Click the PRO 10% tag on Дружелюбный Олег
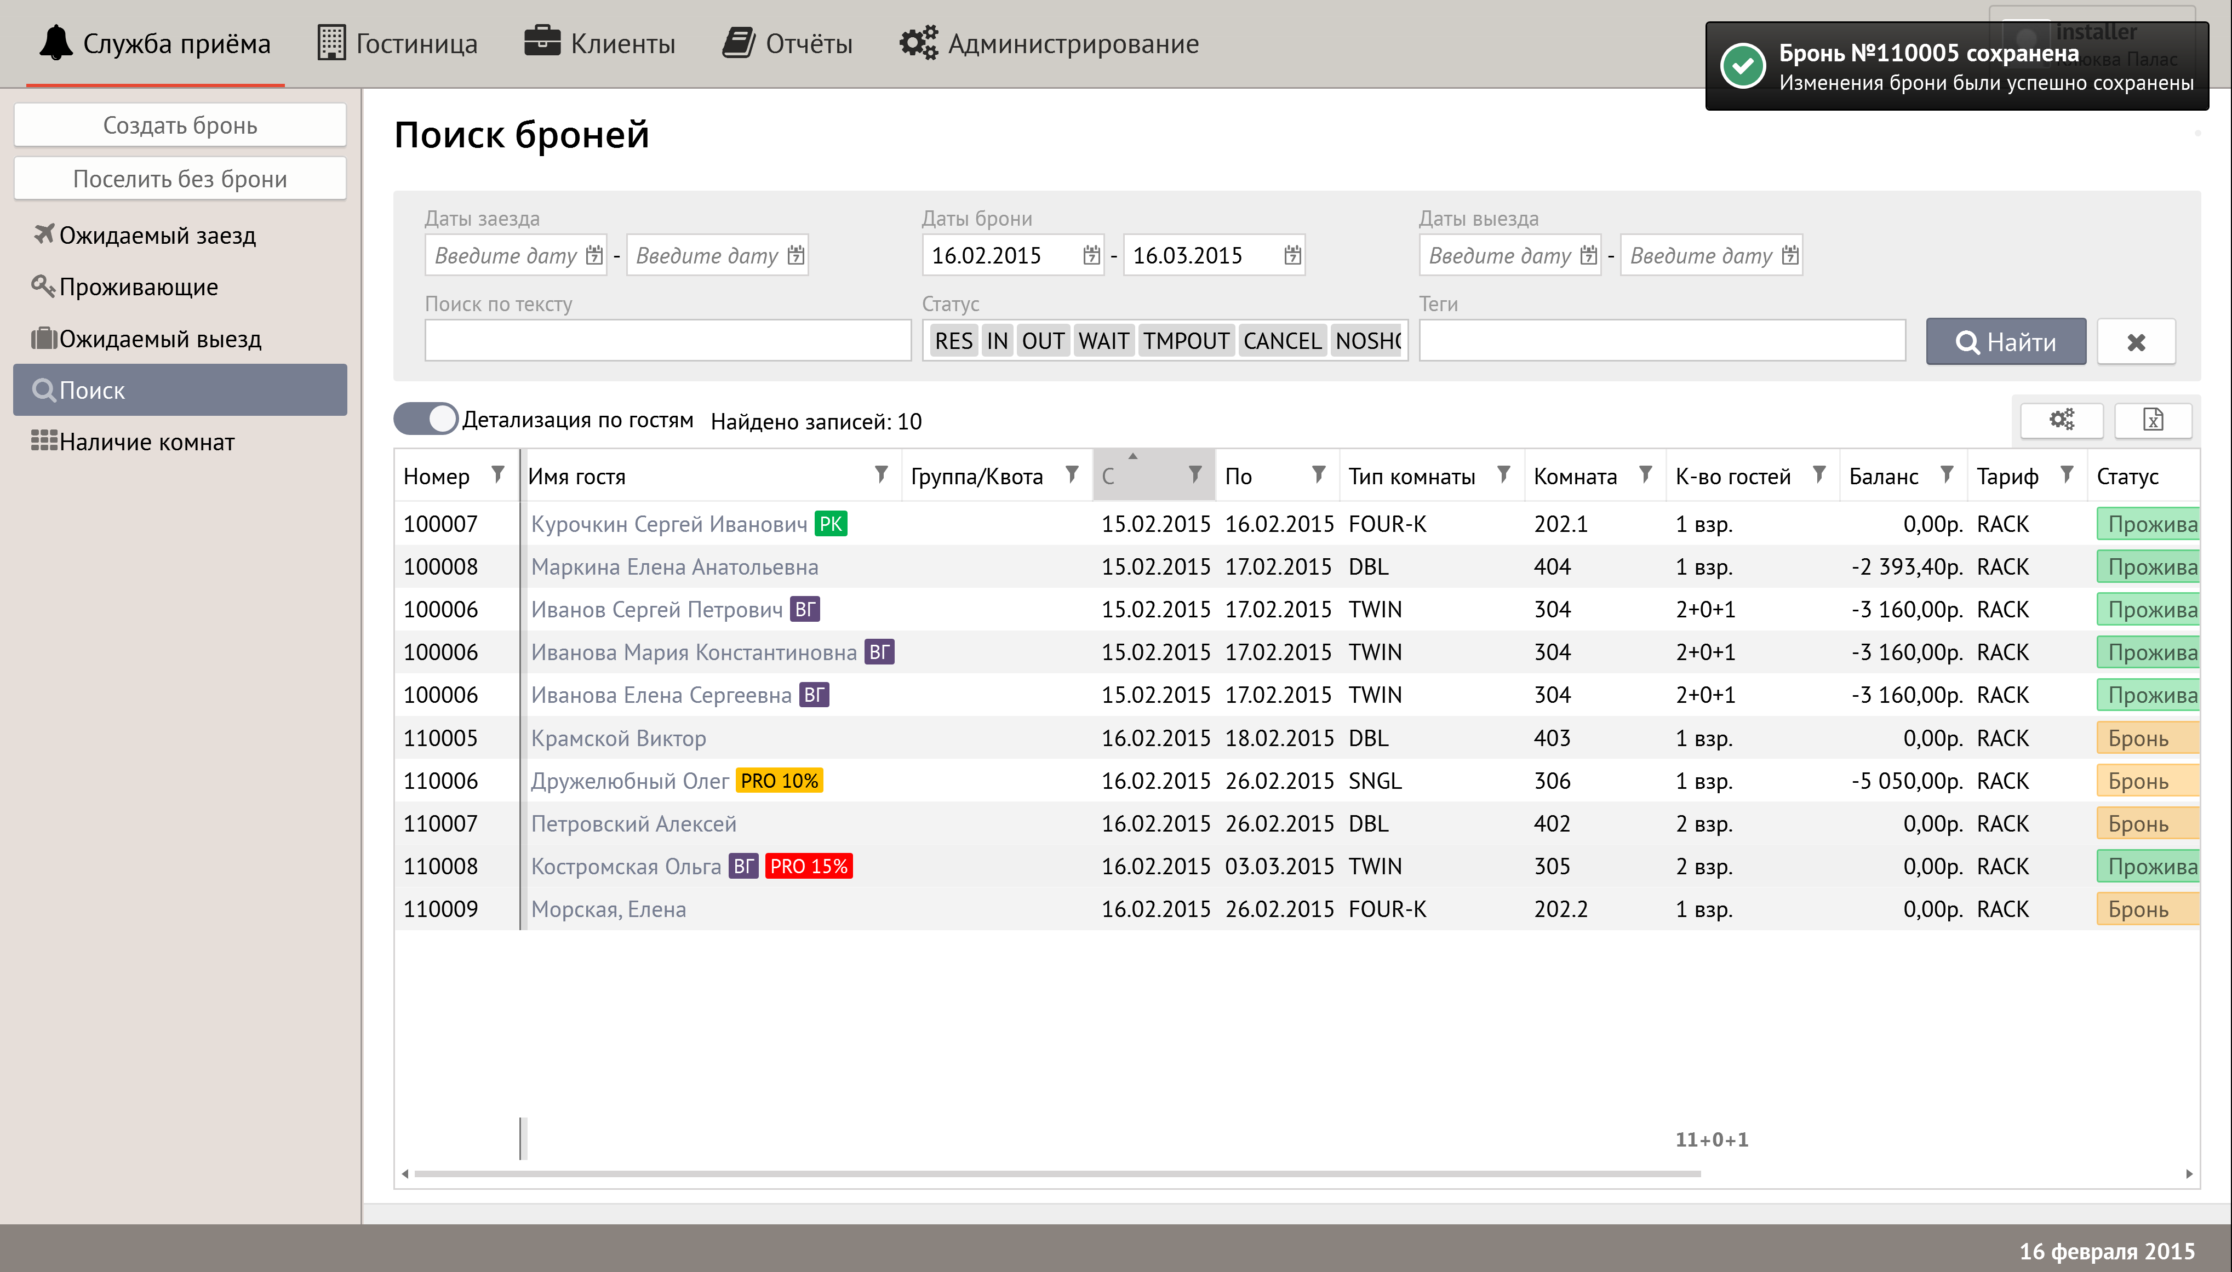 (x=779, y=780)
